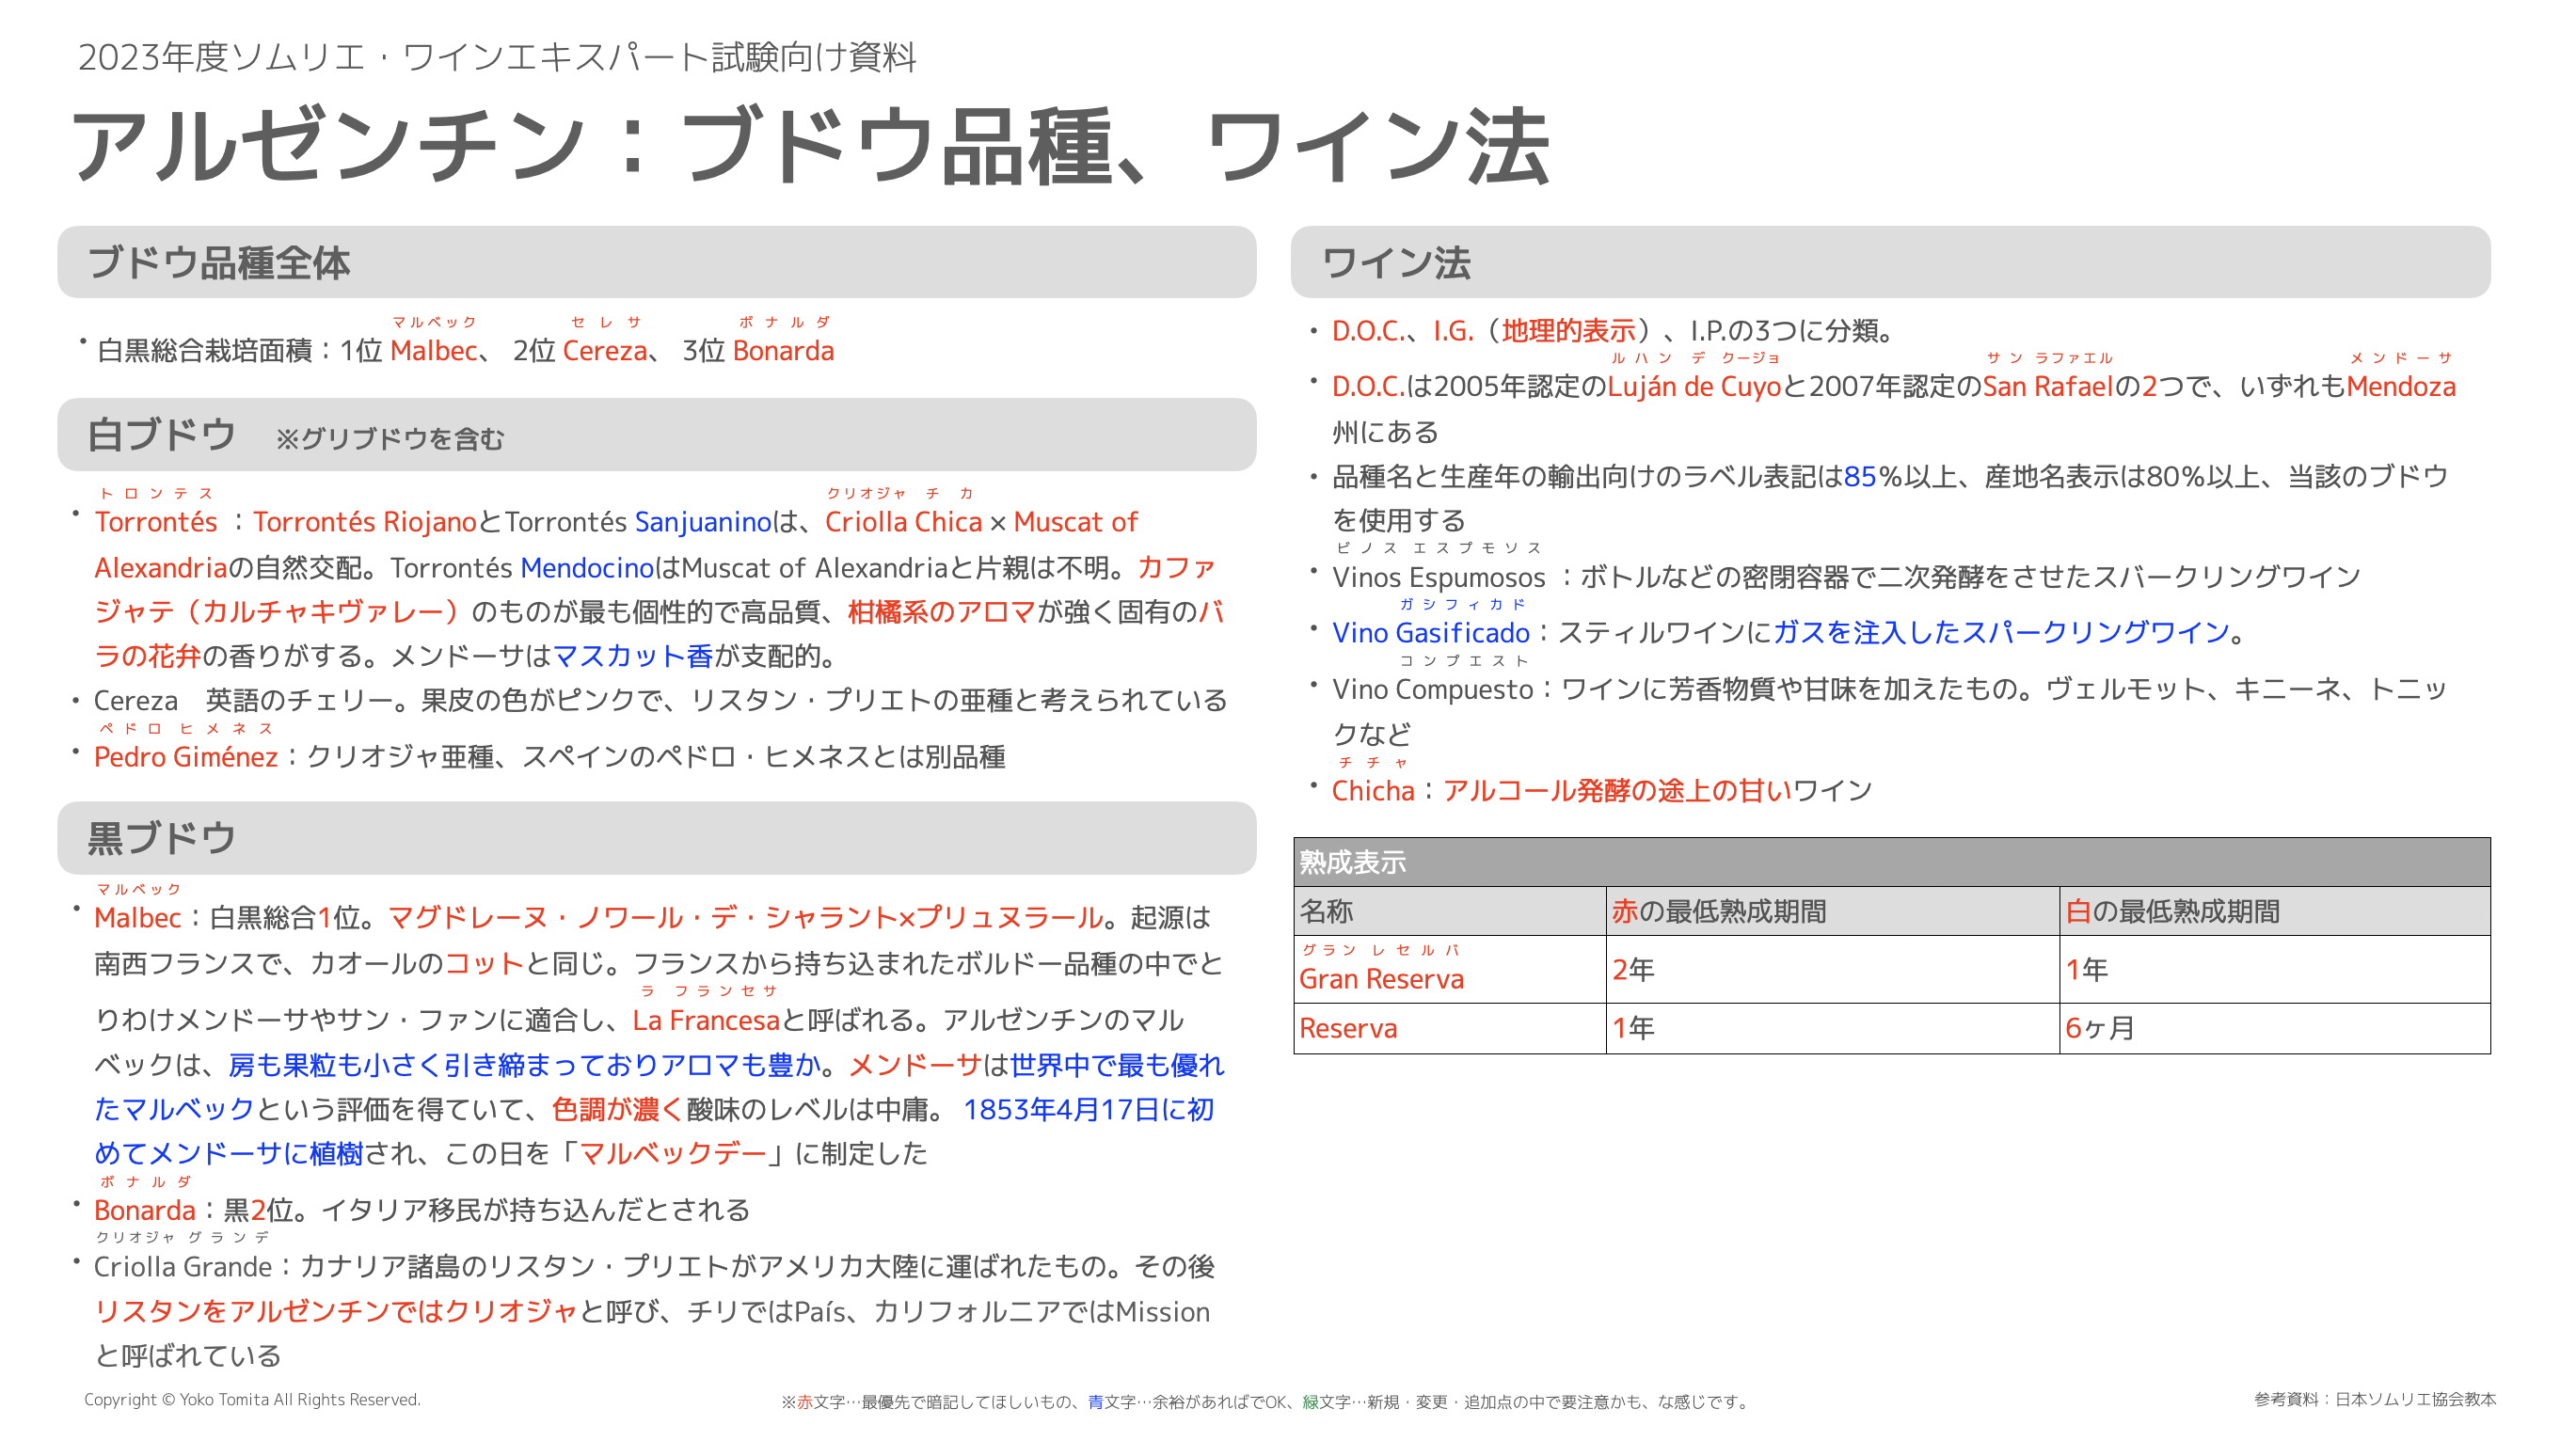Click the red text マルベックデー

coord(672,1154)
